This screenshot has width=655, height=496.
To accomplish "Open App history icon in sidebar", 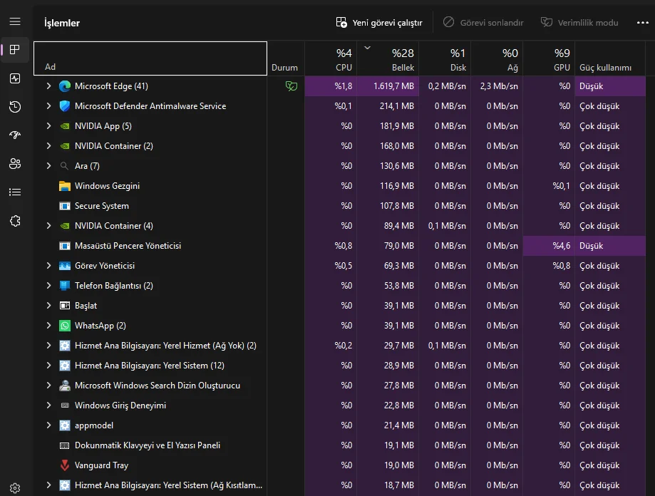I will (x=15, y=107).
